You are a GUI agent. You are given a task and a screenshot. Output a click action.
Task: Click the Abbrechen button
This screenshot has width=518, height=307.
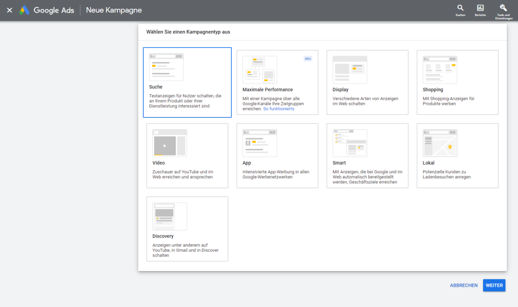(x=463, y=285)
